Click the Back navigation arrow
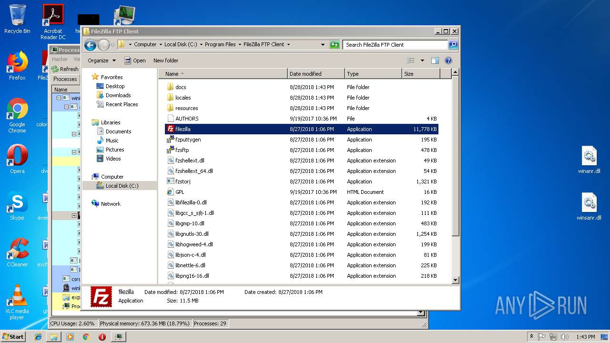This screenshot has height=343, width=610. pos(90,45)
